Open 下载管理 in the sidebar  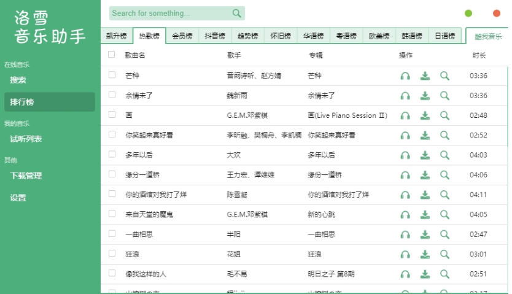pyautogui.click(x=26, y=176)
